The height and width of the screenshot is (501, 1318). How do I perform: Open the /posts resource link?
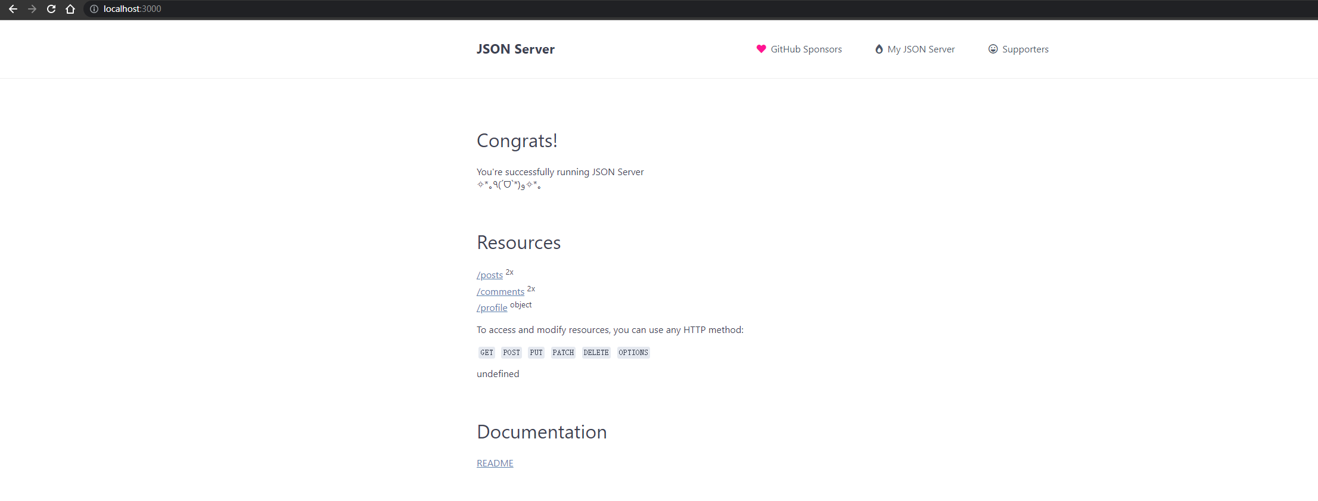point(490,275)
